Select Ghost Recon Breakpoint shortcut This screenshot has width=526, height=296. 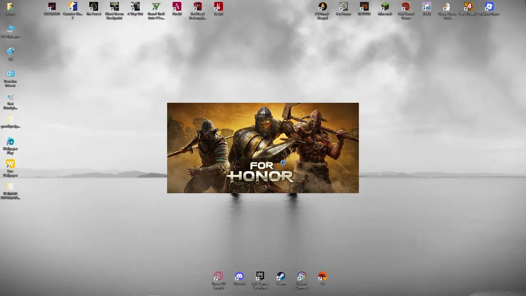(114, 7)
